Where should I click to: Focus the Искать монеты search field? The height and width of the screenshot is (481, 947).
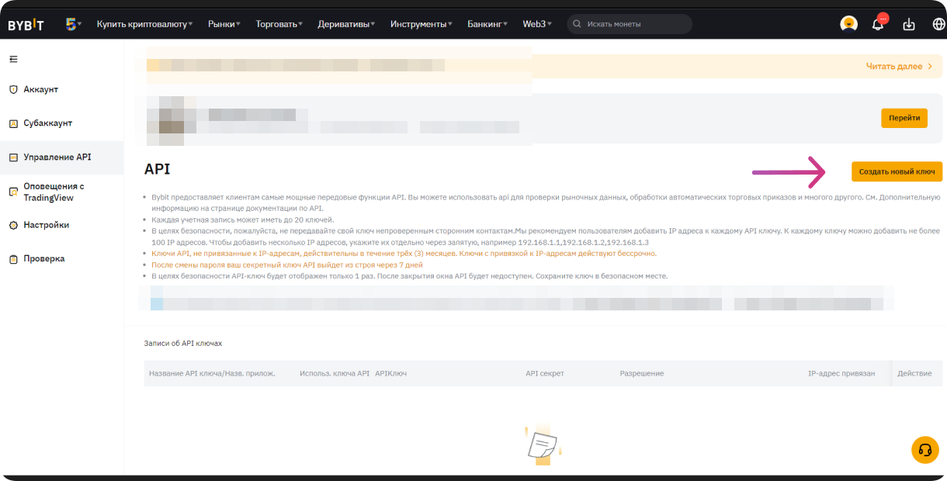pyautogui.click(x=630, y=24)
